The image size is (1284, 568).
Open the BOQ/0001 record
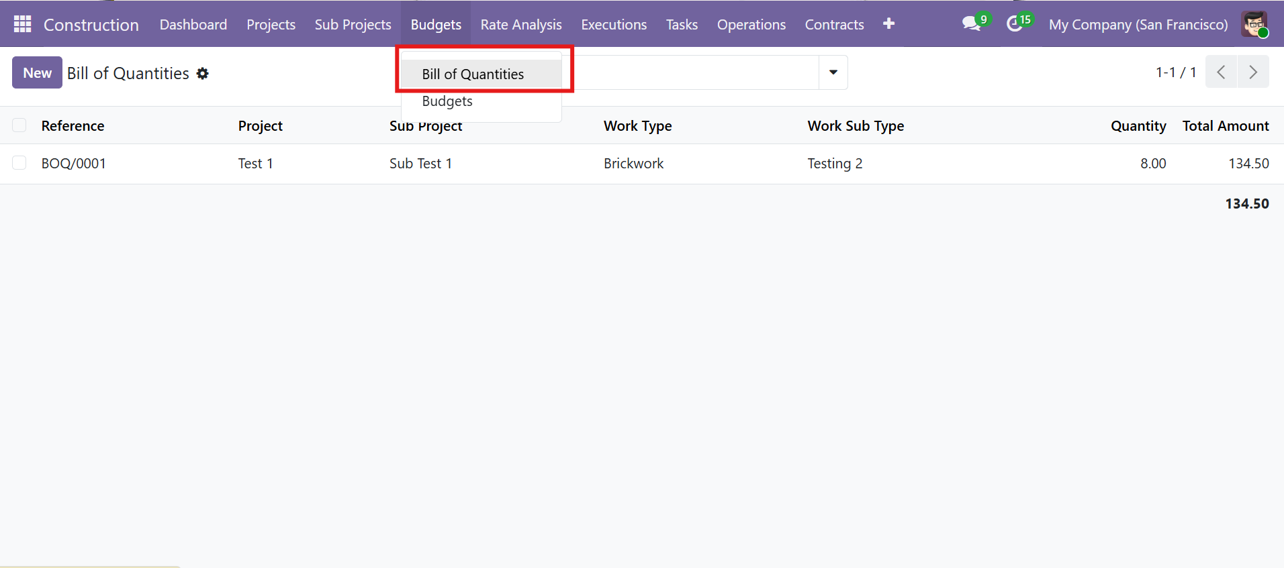pyautogui.click(x=74, y=164)
